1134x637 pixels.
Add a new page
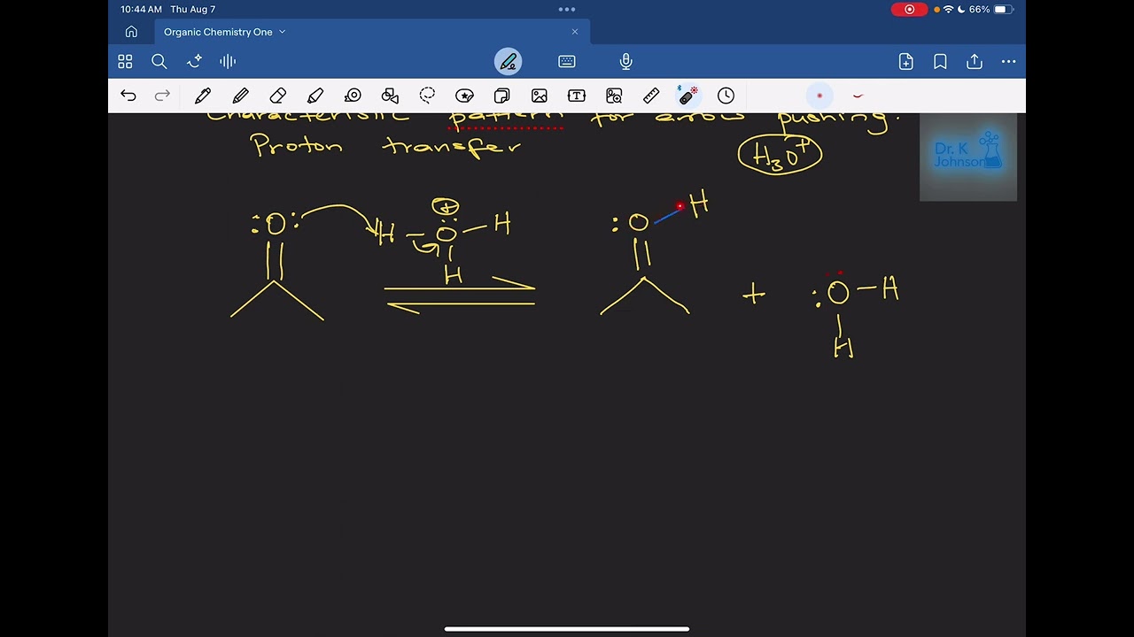[905, 61]
